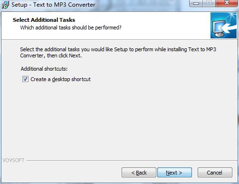The width and height of the screenshot is (239, 184).
Task: Click the "Setup - Text to MP3 Converter" title
Action: point(53,5)
